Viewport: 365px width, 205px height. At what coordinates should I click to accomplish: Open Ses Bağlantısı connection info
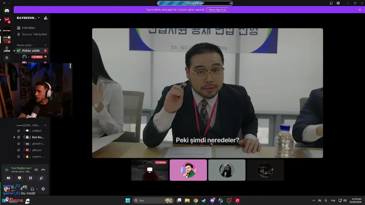(21, 168)
